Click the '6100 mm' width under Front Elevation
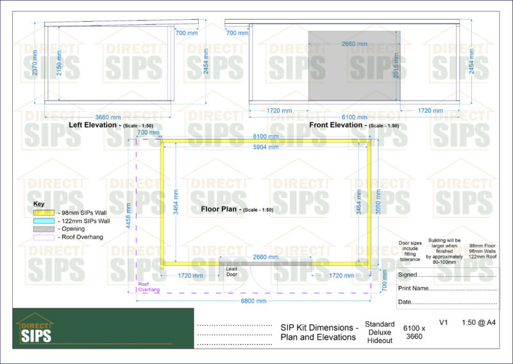Screen dimensions: 513x364 pos(355,117)
